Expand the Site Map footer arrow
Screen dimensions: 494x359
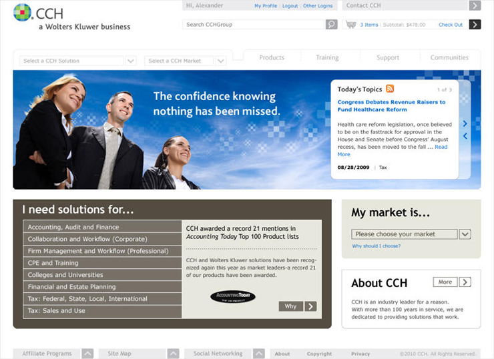174,354
